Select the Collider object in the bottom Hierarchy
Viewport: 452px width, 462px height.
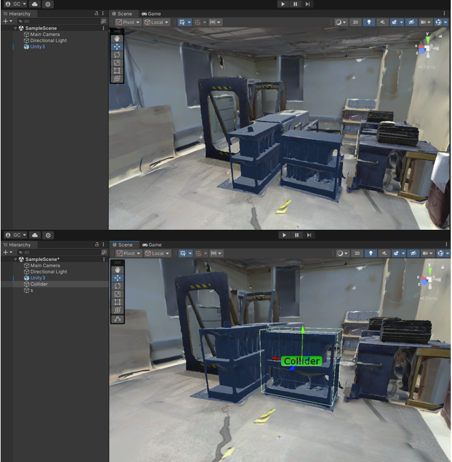click(55, 284)
